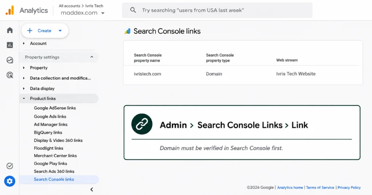Image resolution: width=372 pixels, height=195 pixels.
Task: Open the Admin gear icon
Action: [10, 181]
